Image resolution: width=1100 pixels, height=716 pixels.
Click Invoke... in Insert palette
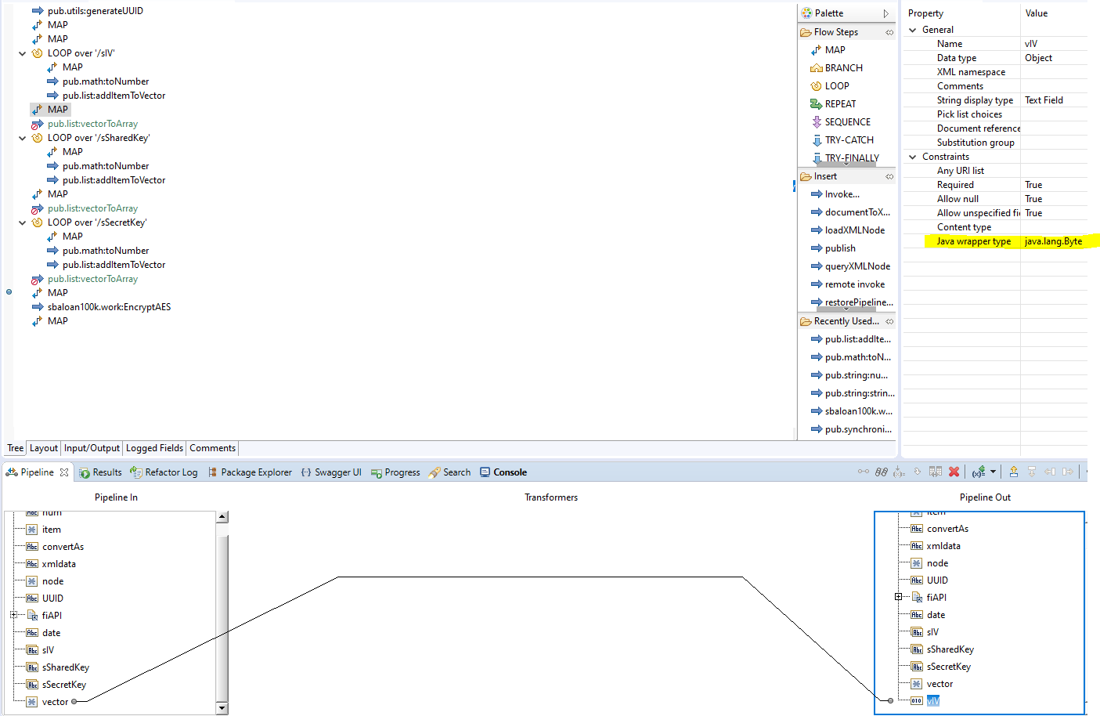point(835,194)
